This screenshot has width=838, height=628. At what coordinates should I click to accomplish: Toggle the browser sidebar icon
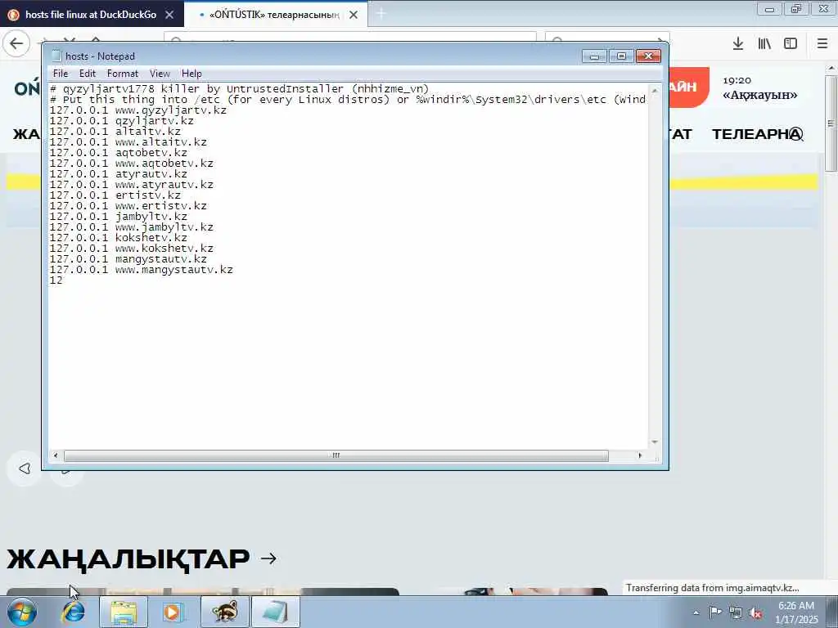[x=791, y=44]
